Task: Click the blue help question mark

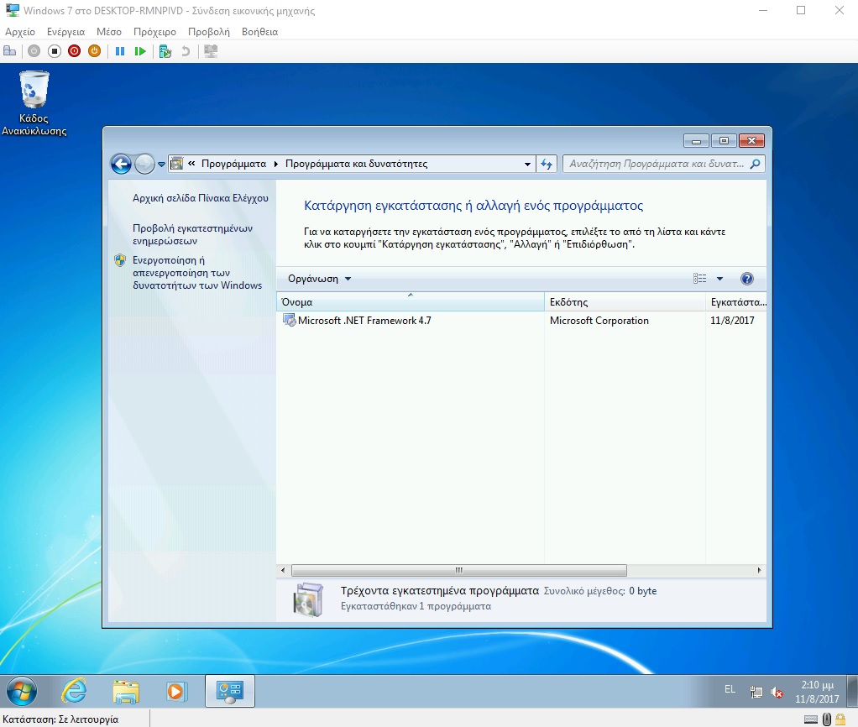Action: [x=747, y=279]
